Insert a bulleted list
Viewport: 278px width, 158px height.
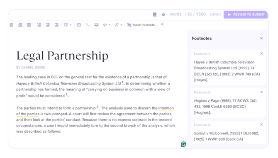[48, 25]
